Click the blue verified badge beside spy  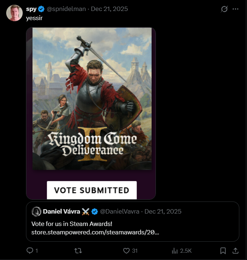(41, 9)
